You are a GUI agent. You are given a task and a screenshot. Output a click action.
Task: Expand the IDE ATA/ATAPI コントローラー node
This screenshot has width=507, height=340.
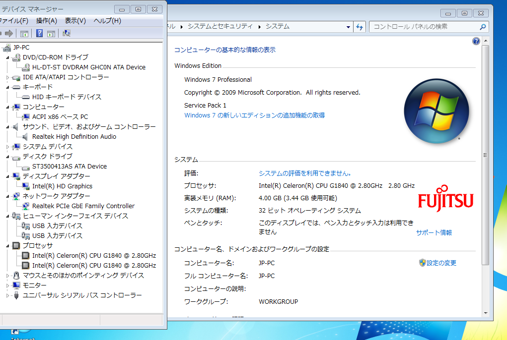[8, 77]
